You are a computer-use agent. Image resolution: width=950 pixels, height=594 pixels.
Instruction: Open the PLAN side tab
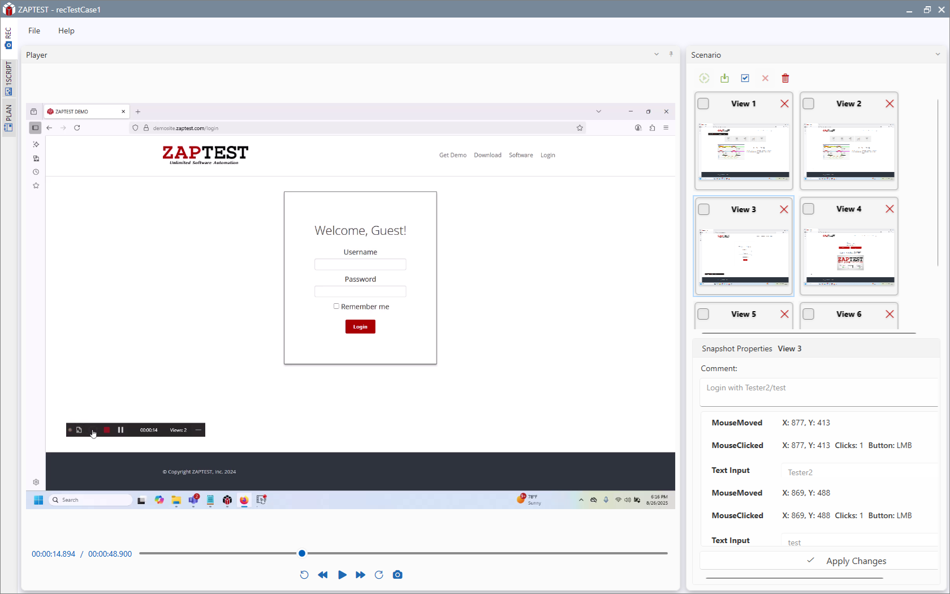coord(8,118)
